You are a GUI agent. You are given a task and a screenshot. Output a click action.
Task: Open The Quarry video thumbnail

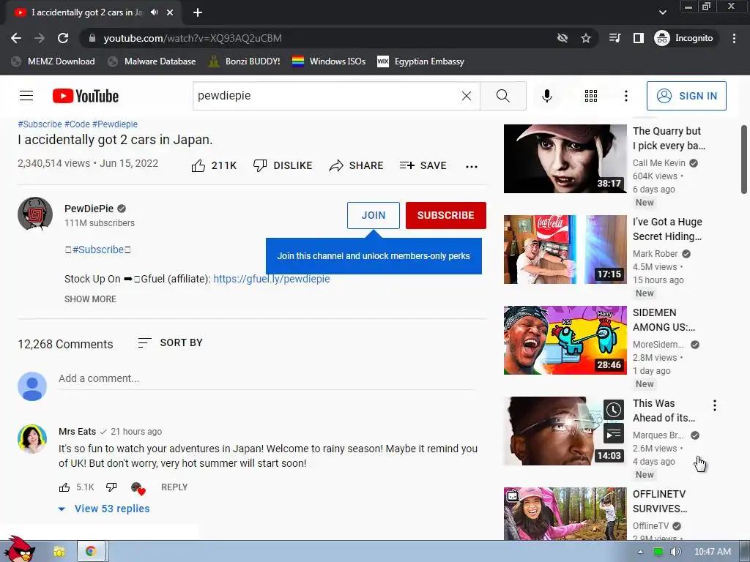565,159
